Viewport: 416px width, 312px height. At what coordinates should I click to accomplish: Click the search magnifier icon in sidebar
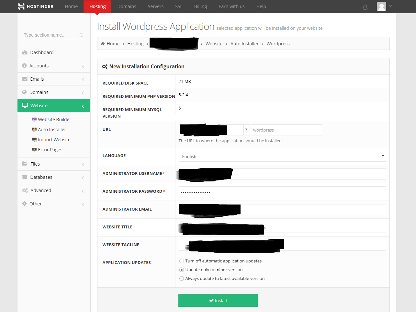pyautogui.click(x=82, y=35)
